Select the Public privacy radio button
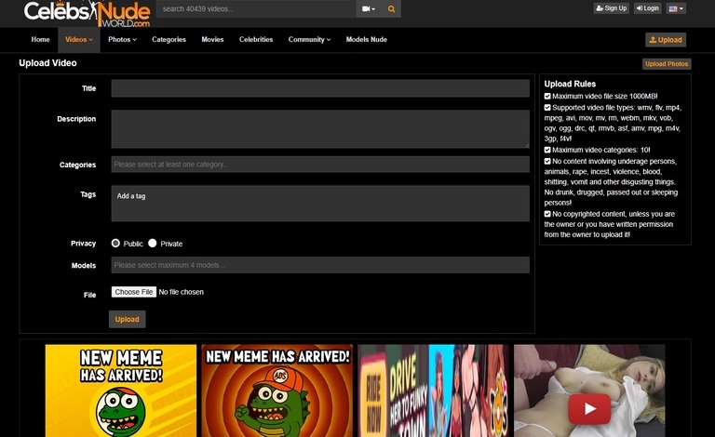This screenshot has width=715, height=437. 116,243
